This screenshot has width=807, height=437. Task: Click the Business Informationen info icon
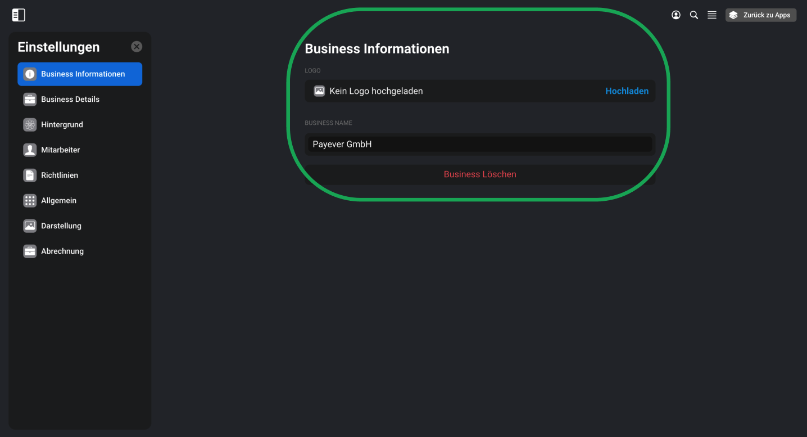pos(30,74)
